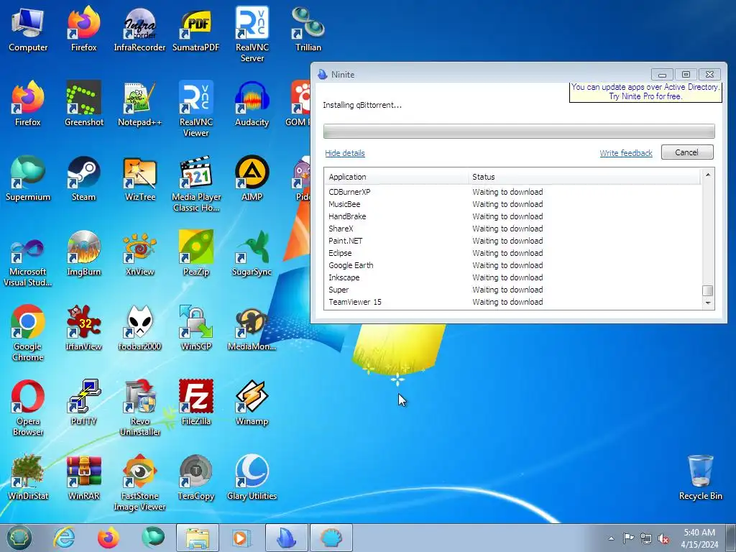Viewport: 736px width, 552px height.
Task: Select the WinDirStat desktop icon
Action: pyautogui.click(x=28, y=477)
